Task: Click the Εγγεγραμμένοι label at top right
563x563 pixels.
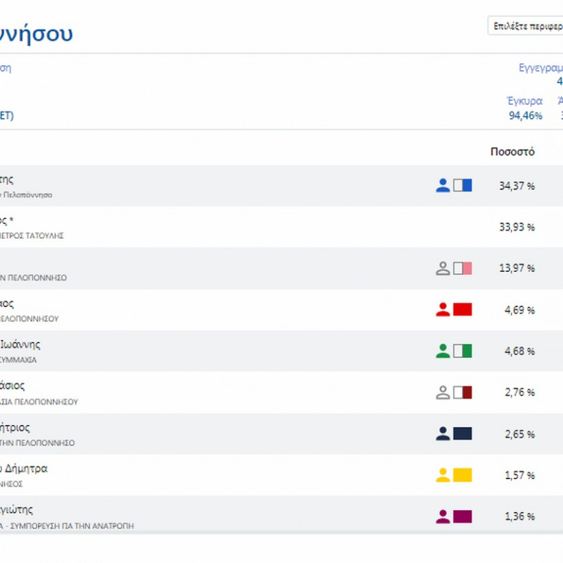Action: [x=541, y=68]
